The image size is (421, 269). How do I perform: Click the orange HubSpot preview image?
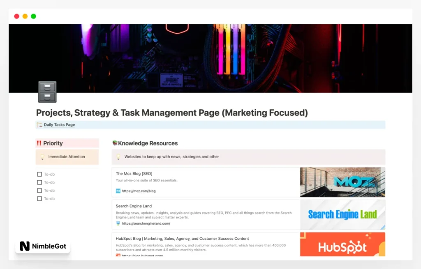coord(342,244)
